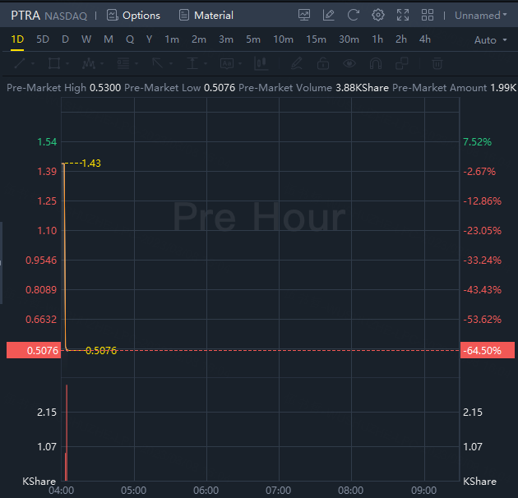Open chart settings gear
This screenshot has width=518, height=498.
378,15
